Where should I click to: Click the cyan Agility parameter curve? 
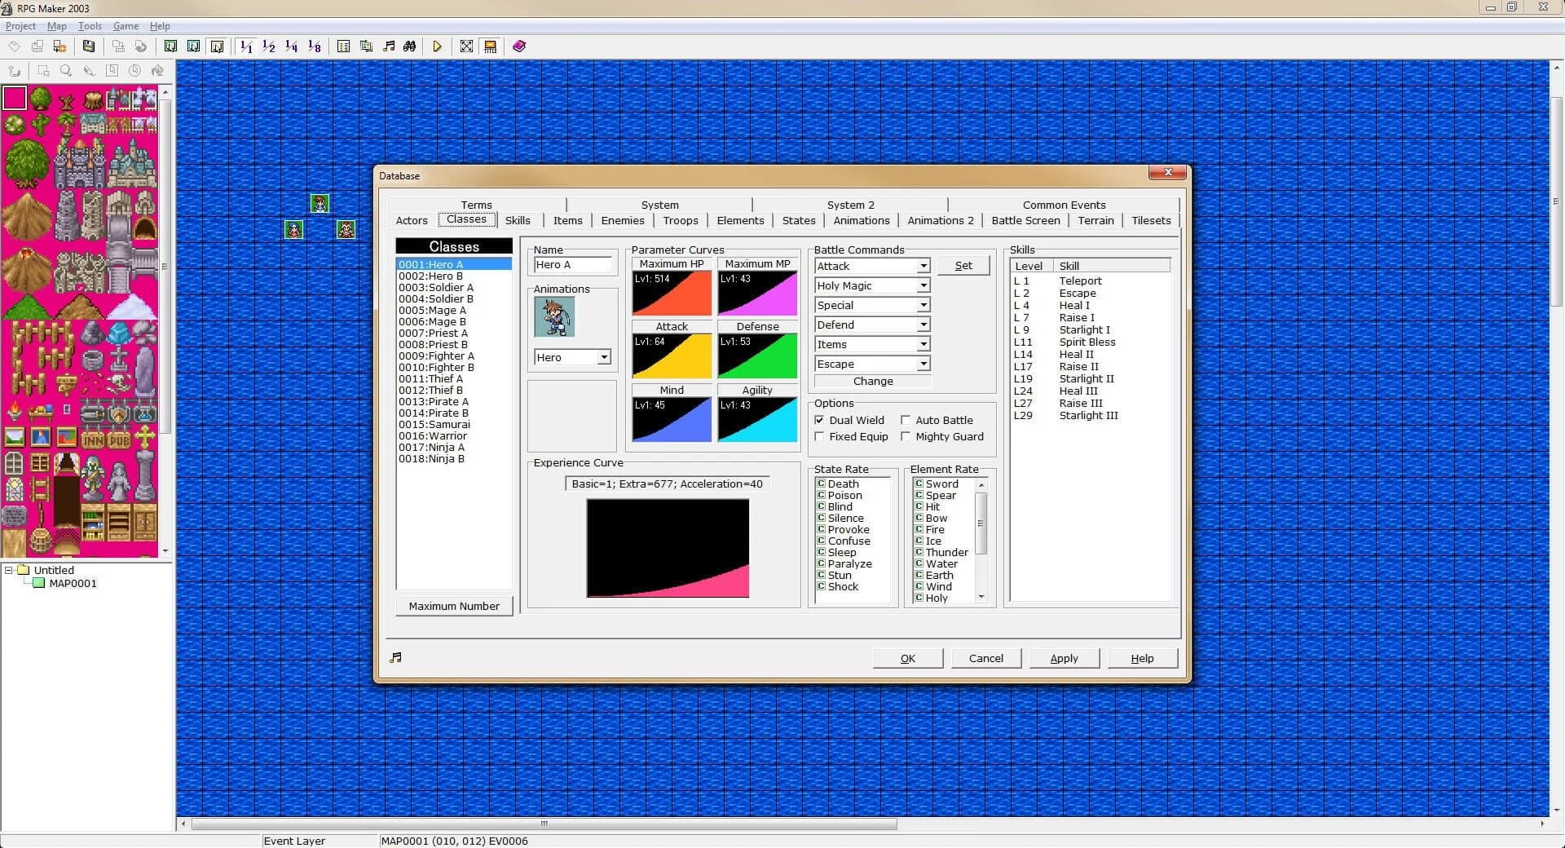[x=756, y=420]
